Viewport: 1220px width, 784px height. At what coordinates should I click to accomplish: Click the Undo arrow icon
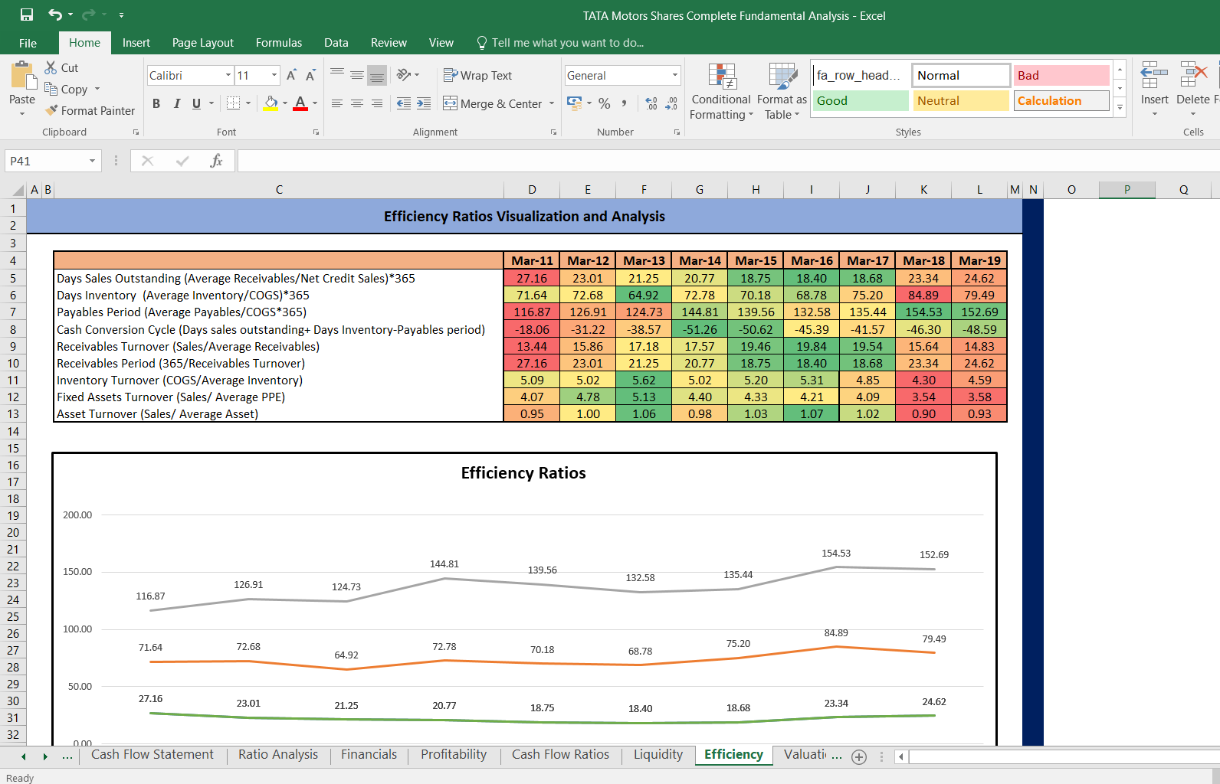point(55,15)
